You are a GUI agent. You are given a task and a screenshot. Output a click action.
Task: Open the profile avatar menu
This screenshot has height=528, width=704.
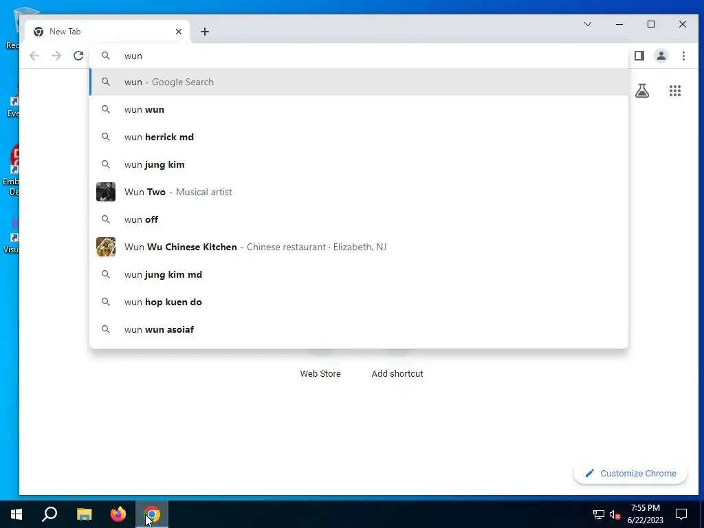pyautogui.click(x=661, y=56)
